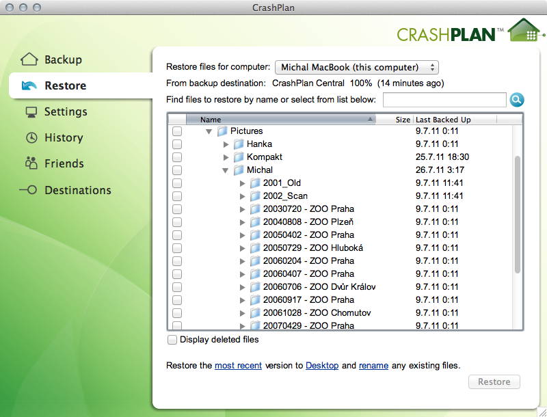Click the window close button
This screenshot has height=417, width=547.
pyautogui.click(x=10, y=8)
